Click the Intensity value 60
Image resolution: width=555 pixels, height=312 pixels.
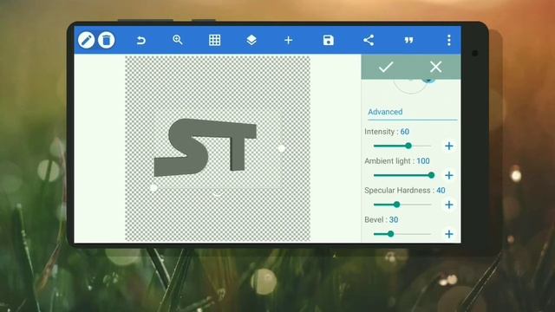click(405, 132)
